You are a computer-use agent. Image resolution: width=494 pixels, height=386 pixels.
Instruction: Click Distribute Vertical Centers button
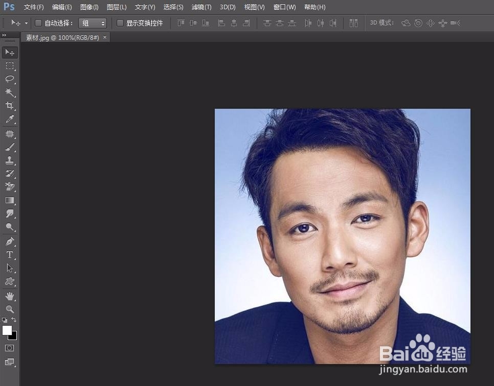click(x=279, y=22)
